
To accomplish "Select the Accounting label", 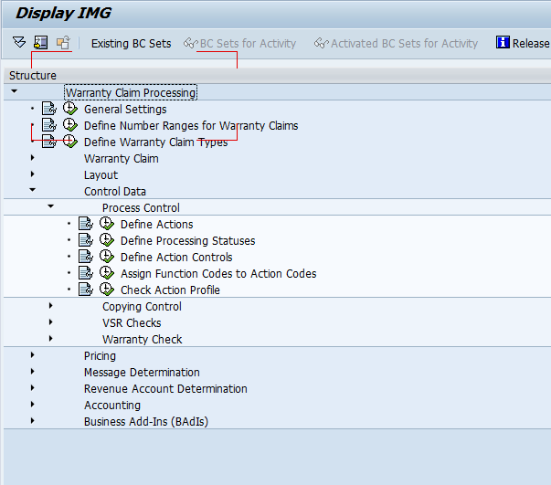I will pos(112,406).
